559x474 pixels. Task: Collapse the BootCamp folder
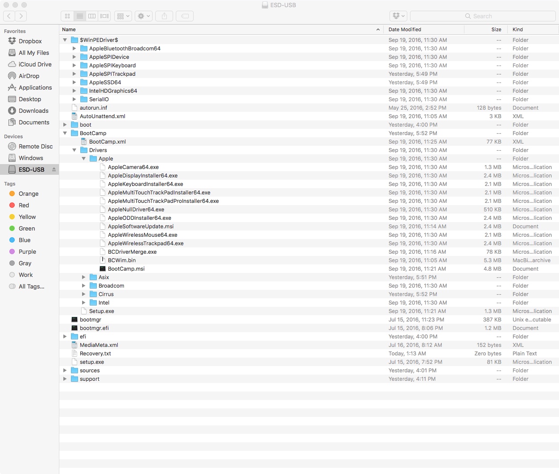65,133
